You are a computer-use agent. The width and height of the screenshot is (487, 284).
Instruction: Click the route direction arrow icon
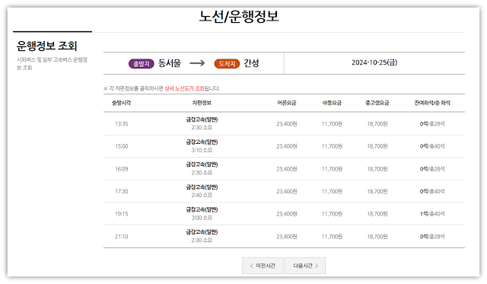(x=197, y=63)
